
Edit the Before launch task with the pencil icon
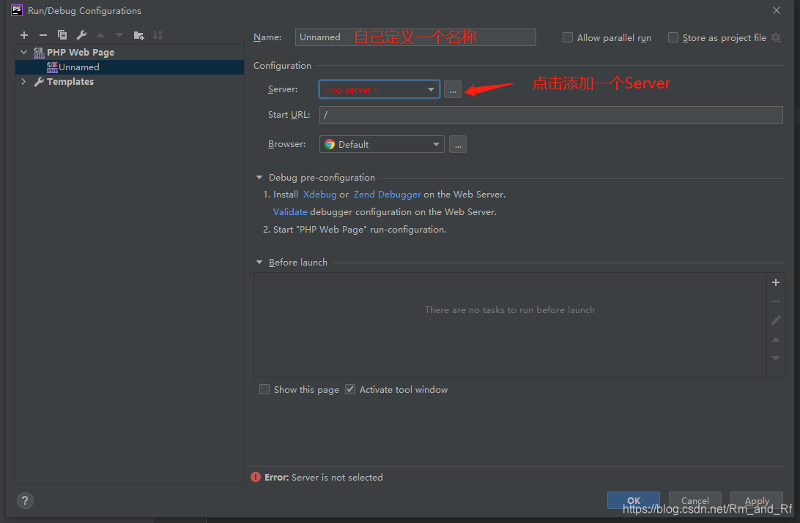[x=776, y=320]
